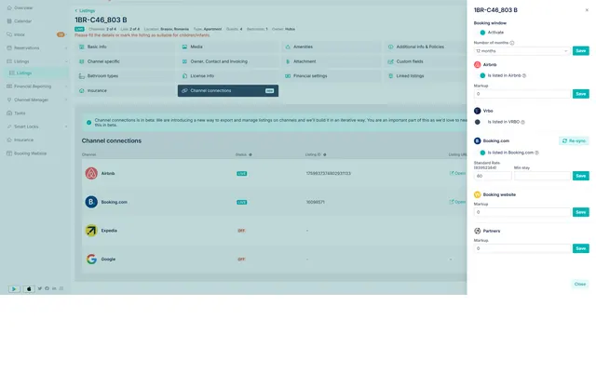Open the Attachment tab
Viewport: 596px width, 372px height.
(x=332, y=61)
